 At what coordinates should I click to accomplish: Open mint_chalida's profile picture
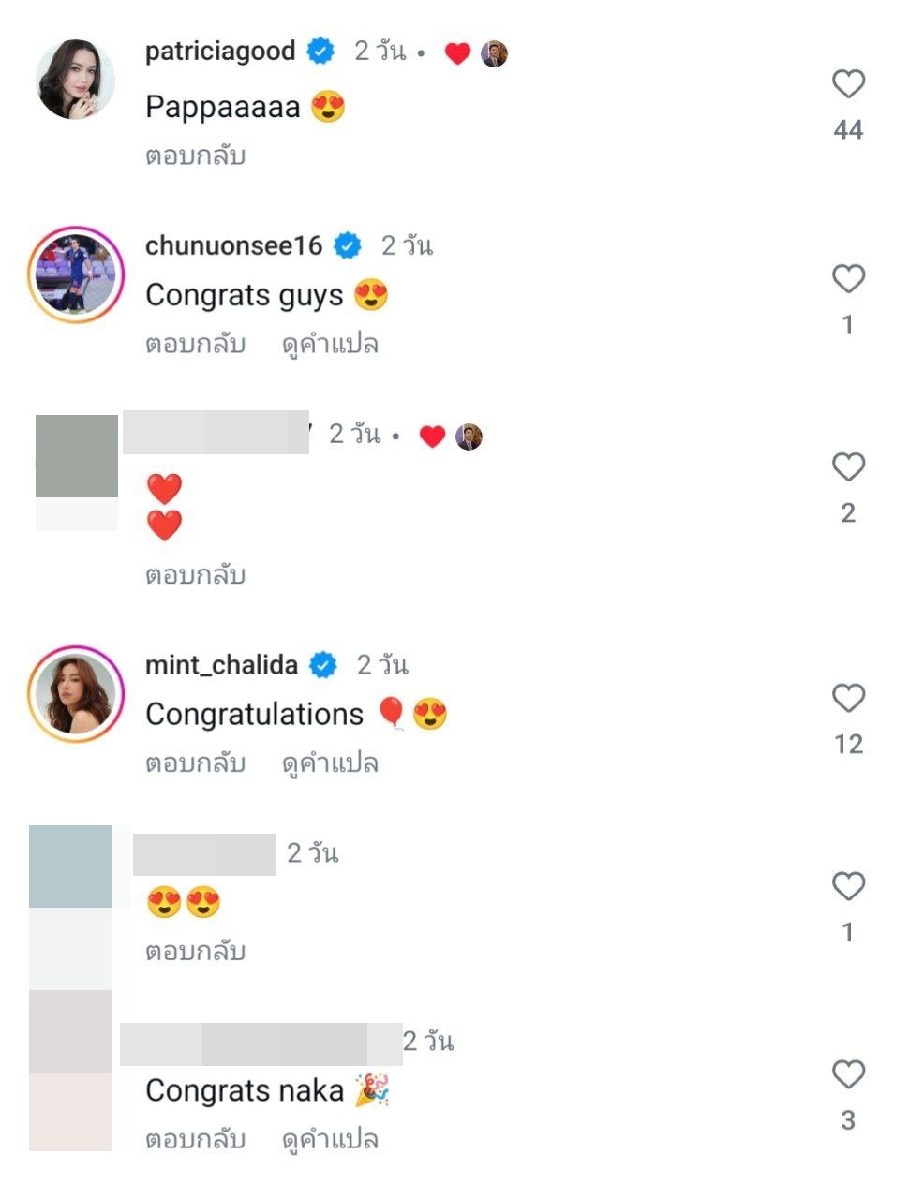pos(75,690)
